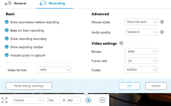This screenshot has width=171, height=106.
Task: Open Audio quality gear settings
Action: 162,32
